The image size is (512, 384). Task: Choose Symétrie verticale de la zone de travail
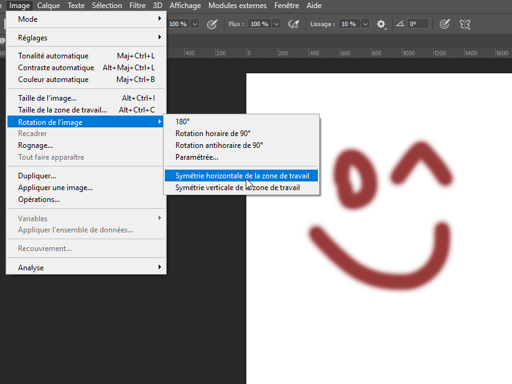tap(237, 188)
